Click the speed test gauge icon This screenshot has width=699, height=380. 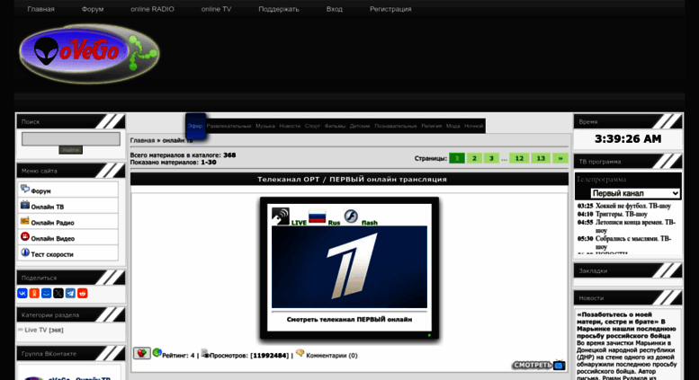pos(25,252)
